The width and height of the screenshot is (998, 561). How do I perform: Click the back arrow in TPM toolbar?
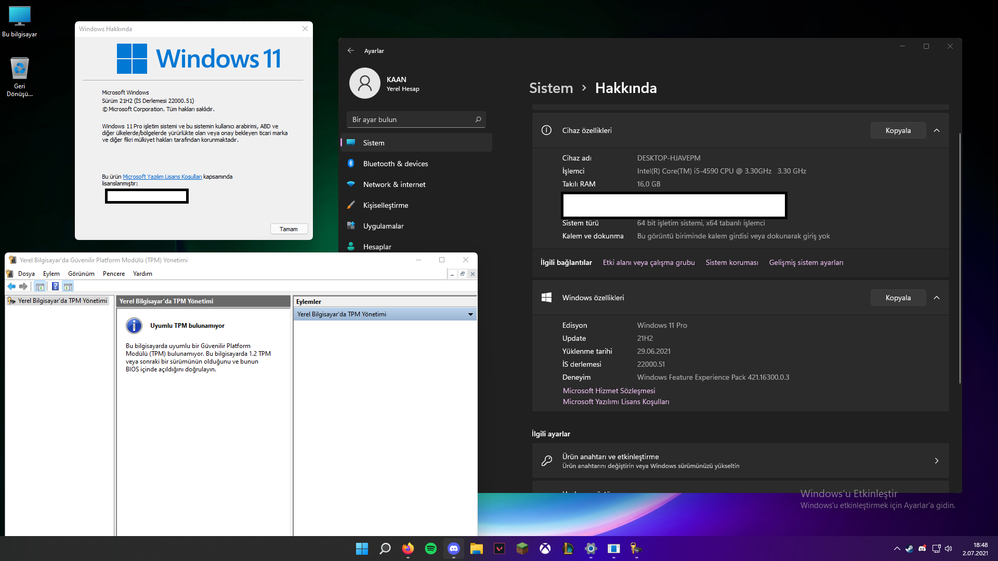(x=11, y=286)
